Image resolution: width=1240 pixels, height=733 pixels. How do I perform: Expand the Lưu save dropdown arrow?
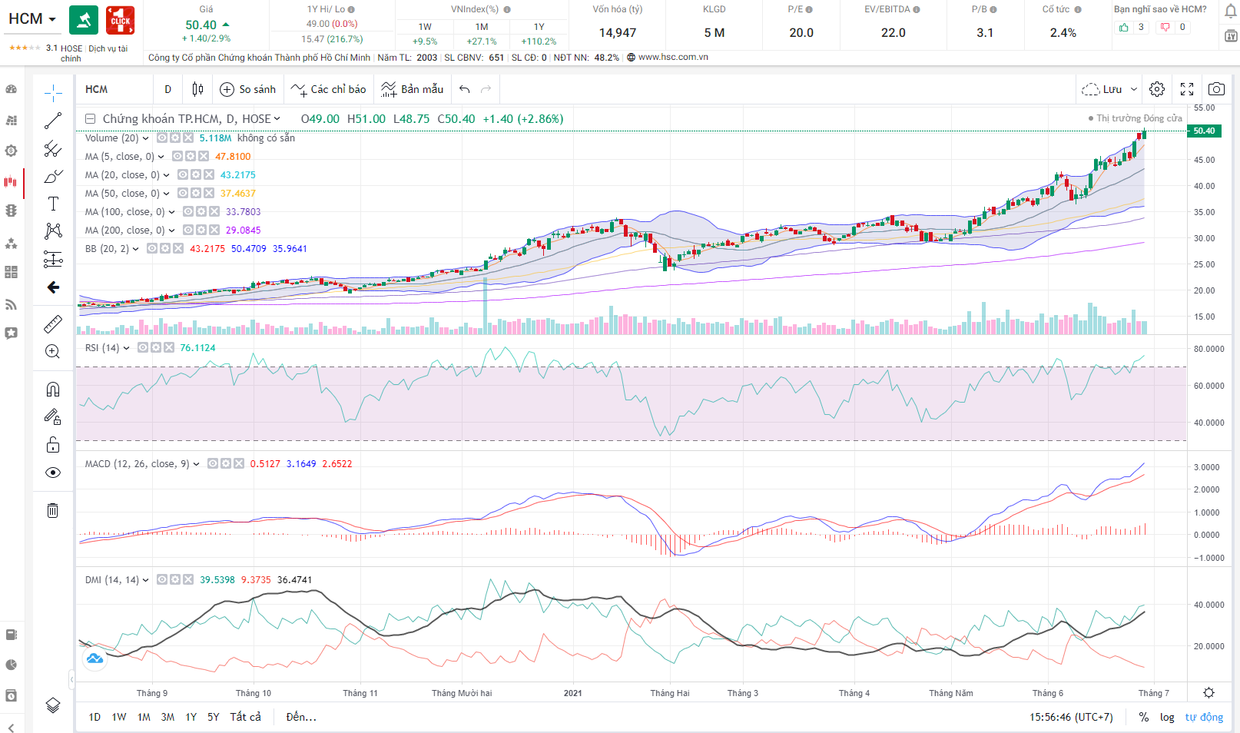(x=1134, y=89)
